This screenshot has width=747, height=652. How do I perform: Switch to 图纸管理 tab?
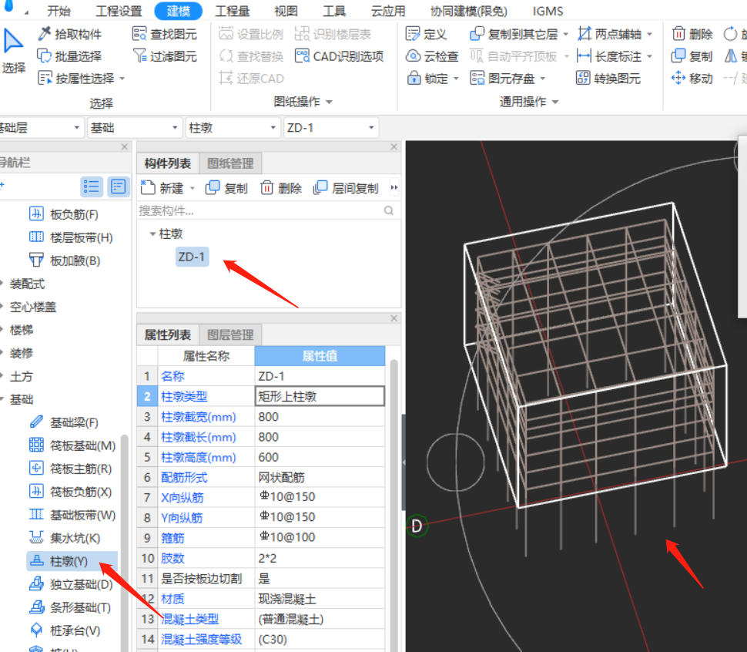click(x=230, y=163)
